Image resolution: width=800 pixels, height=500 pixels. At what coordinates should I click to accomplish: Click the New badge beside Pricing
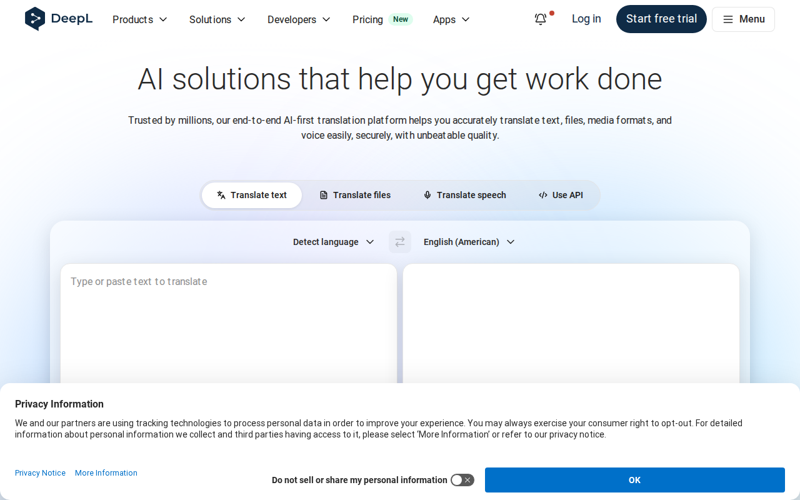tap(401, 19)
